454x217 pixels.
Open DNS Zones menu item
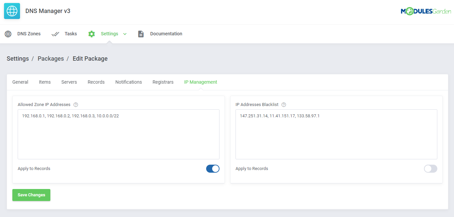point(29,34)
